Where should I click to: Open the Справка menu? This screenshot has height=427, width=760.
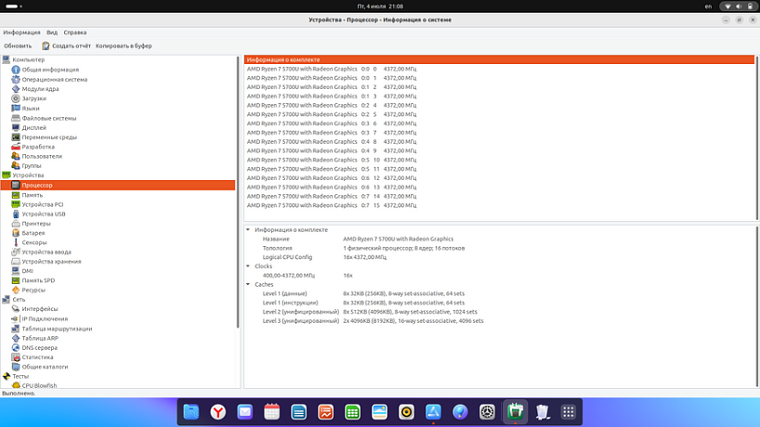[75, 32]
